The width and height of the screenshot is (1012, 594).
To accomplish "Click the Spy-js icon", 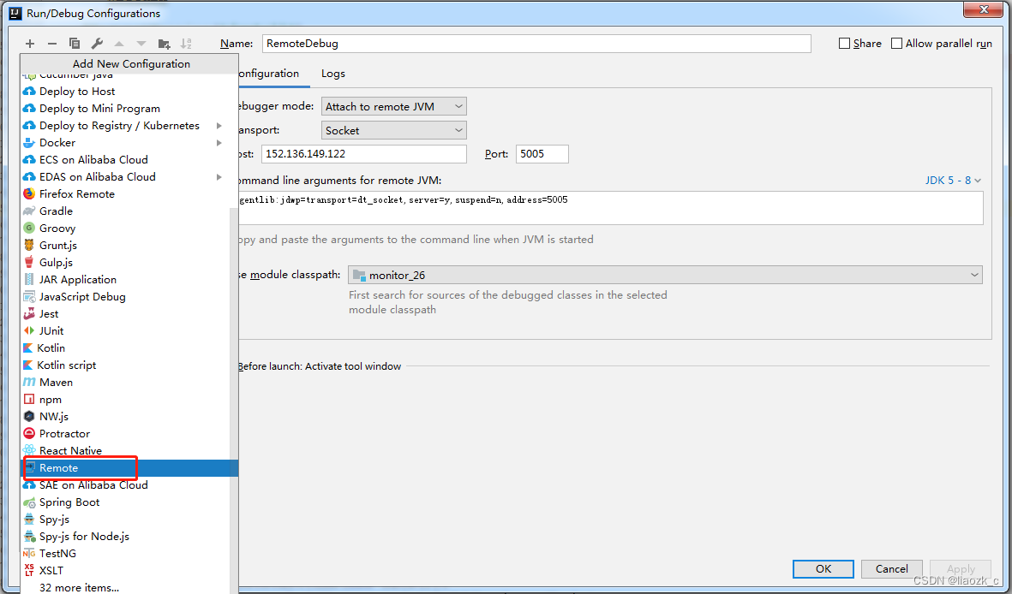I will [x=29, y=520].
